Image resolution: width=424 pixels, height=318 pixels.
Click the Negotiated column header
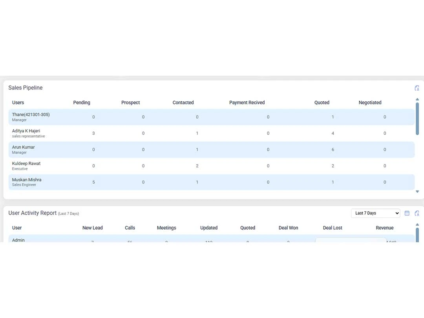tap(370, 102)
